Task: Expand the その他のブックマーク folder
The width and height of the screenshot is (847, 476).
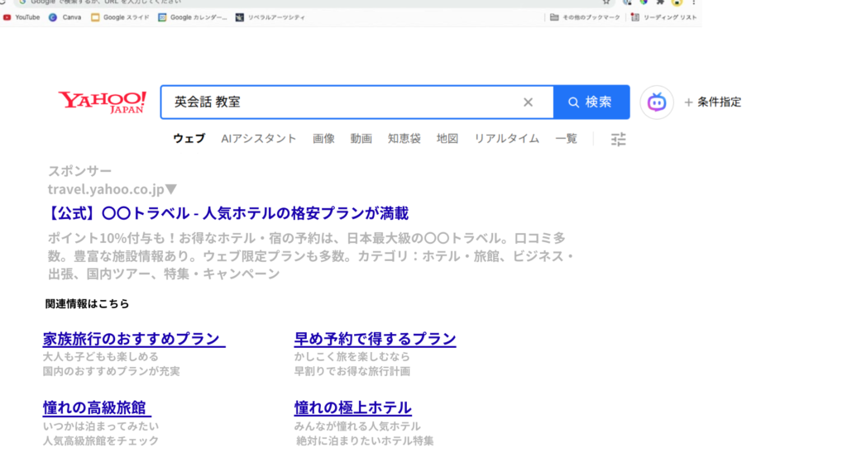Action: coord(585,17)
